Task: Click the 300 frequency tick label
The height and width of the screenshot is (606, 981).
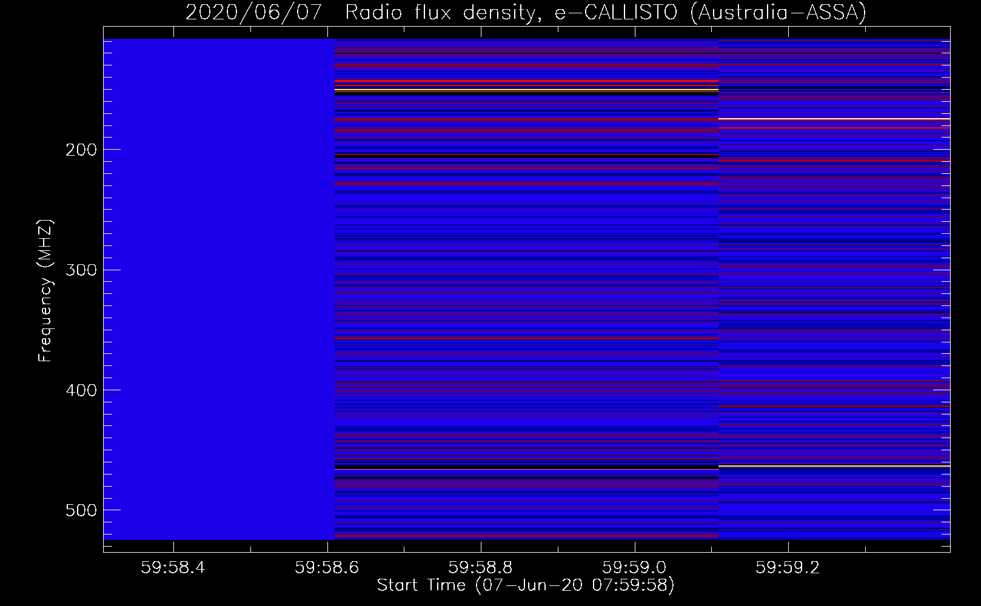Action: click(x=81, y=270)
